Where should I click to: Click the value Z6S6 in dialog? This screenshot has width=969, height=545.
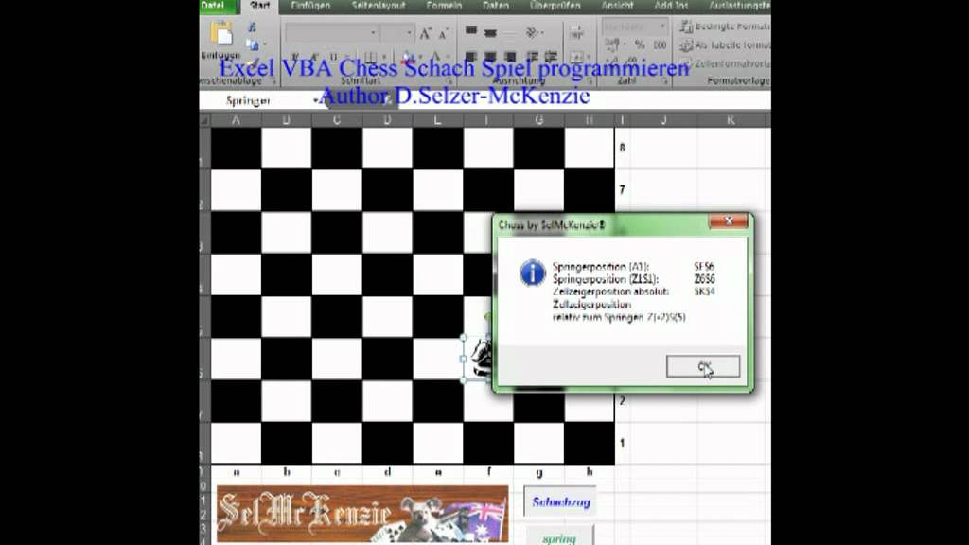click(x=704, y=279)
